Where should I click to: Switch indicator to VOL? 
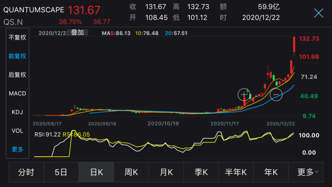click(17, 131)
